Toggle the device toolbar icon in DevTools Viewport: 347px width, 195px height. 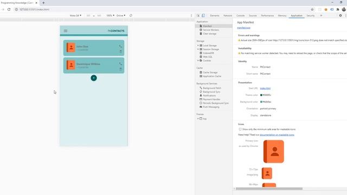[x=203, y=16]
